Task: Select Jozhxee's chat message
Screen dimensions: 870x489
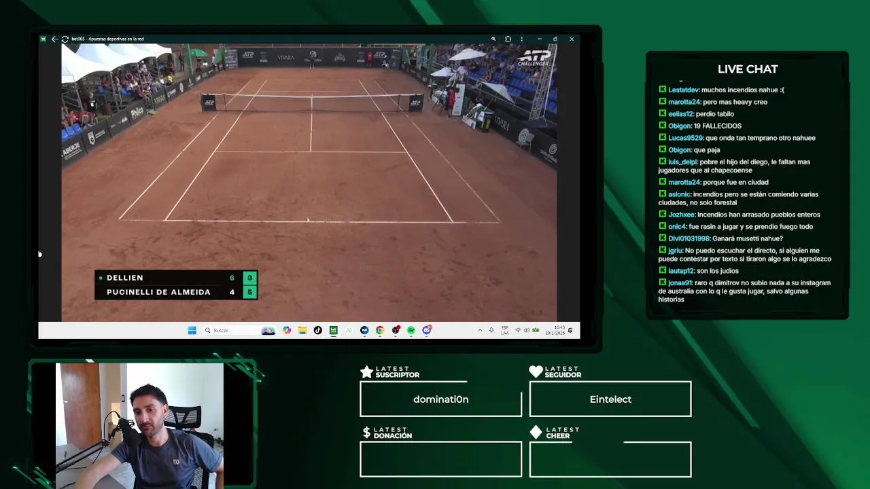Action: [x=739, y=215]
